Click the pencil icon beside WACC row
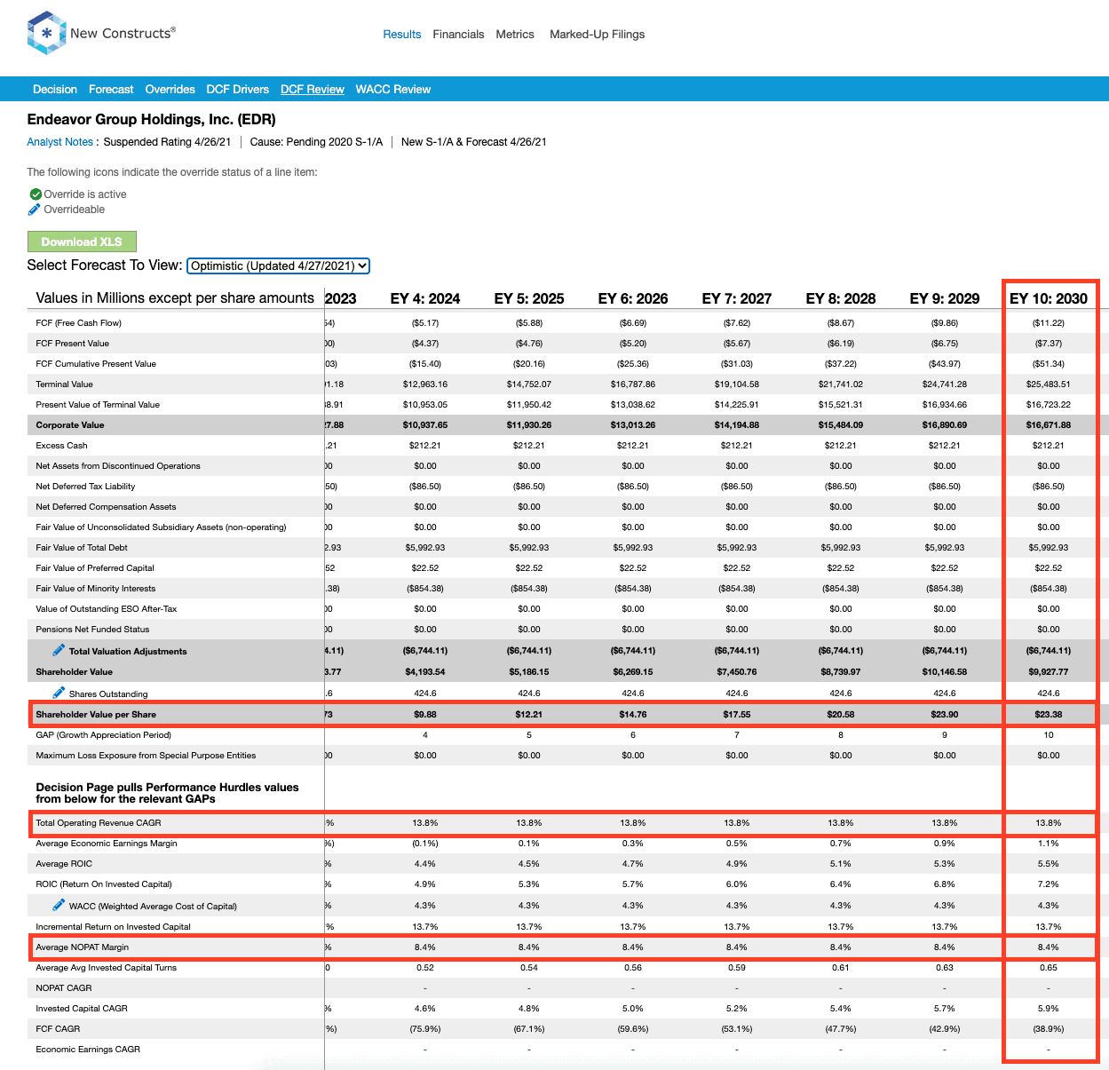The height and width of the screenshot is (1070, 1109). pyautogui.click(x=59, y=905)
